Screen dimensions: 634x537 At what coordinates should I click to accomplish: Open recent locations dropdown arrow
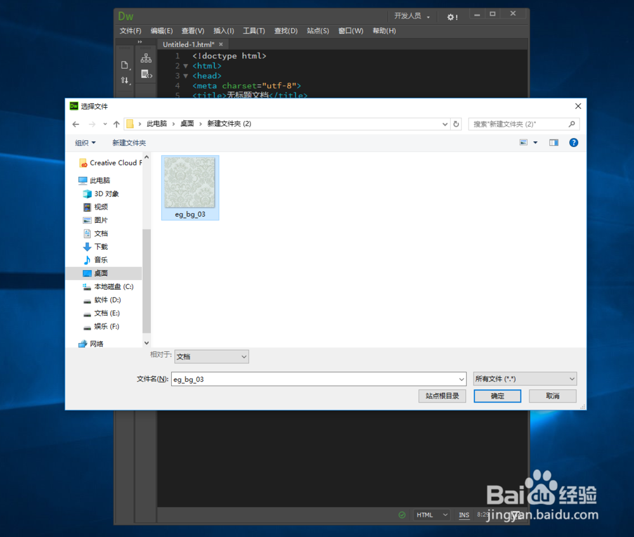click(x=105, y=124)
